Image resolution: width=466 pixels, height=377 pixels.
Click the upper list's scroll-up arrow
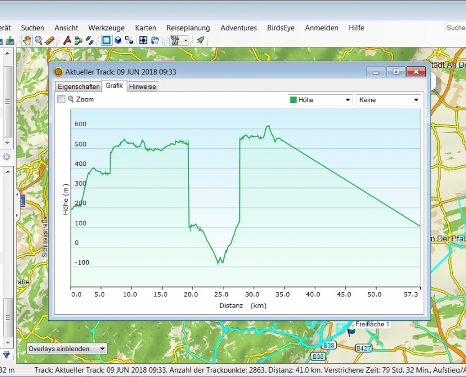pos(8,53)
